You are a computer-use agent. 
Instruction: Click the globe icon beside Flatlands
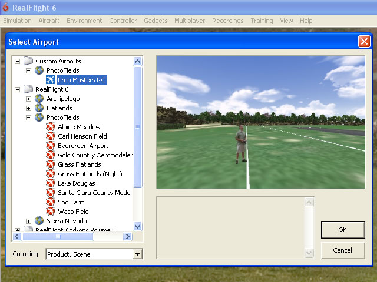pyautogui.click(x=39, y=108)
